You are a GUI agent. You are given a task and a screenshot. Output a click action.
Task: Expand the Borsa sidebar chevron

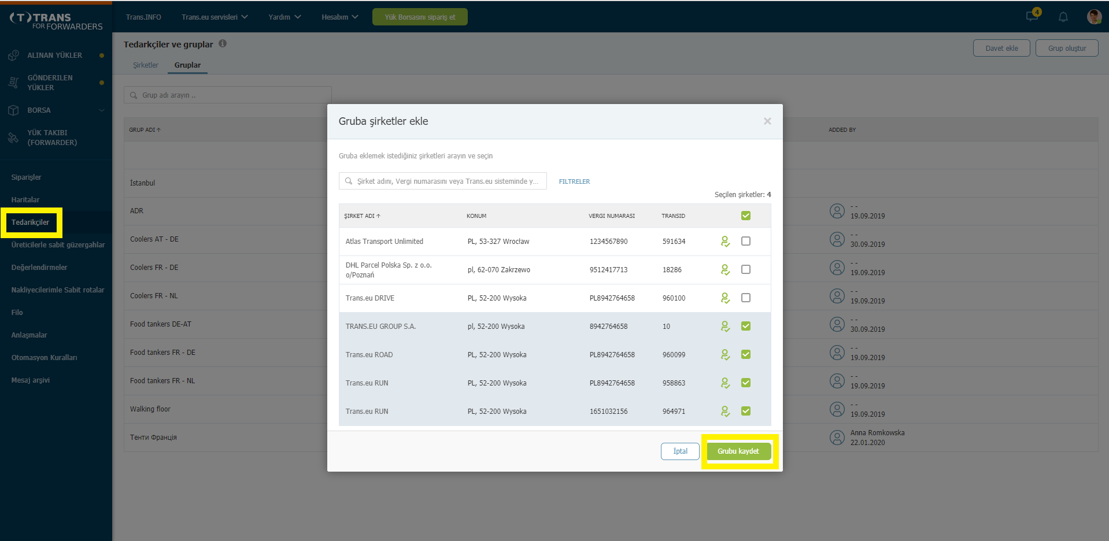click(x=102, y=110)
